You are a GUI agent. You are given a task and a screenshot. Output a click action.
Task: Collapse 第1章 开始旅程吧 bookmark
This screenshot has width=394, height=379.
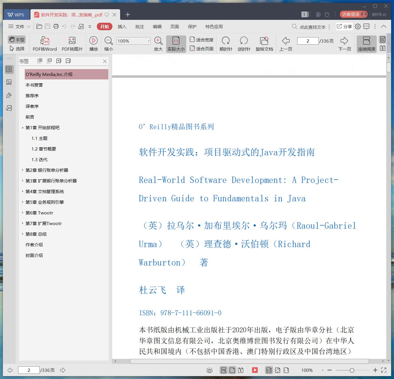click(22, 127)
